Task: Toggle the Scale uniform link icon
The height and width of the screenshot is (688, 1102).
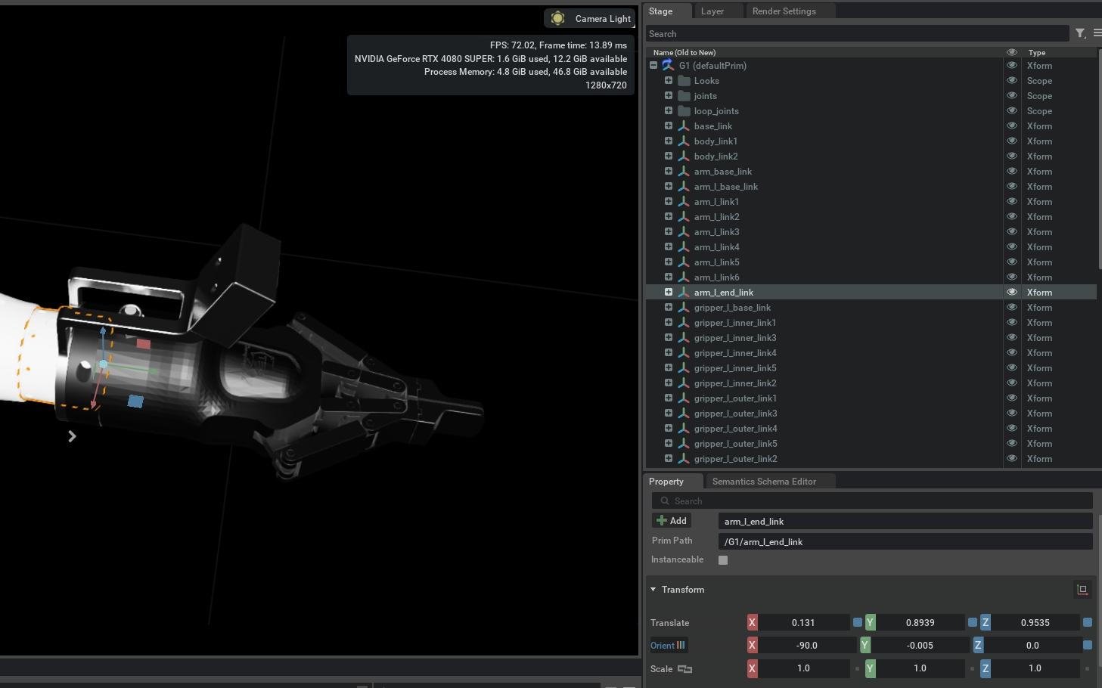Action: (684, 669)
